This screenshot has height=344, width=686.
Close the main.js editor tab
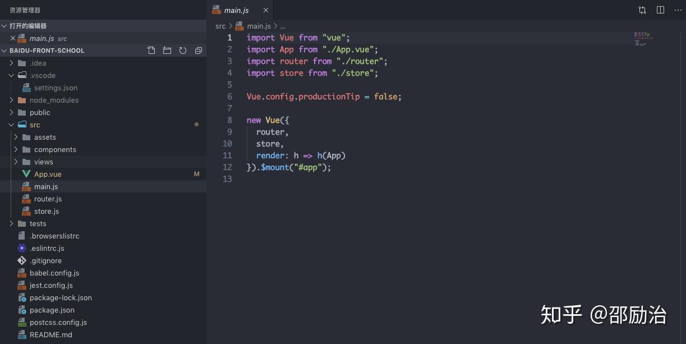[266, 10]
